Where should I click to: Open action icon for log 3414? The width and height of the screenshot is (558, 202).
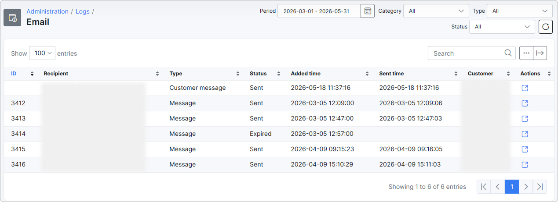pos(525,134)
